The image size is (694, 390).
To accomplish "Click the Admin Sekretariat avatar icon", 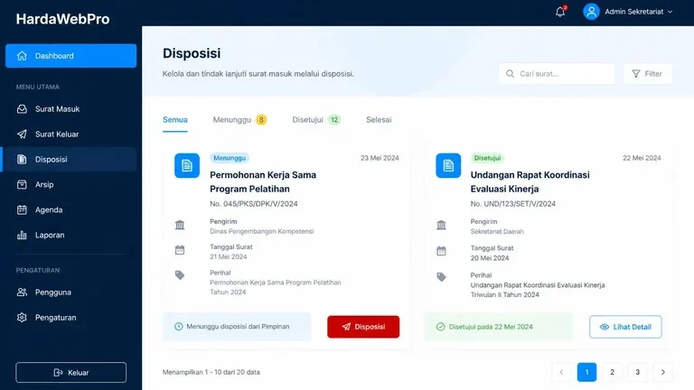I will (x=591, y=12).
